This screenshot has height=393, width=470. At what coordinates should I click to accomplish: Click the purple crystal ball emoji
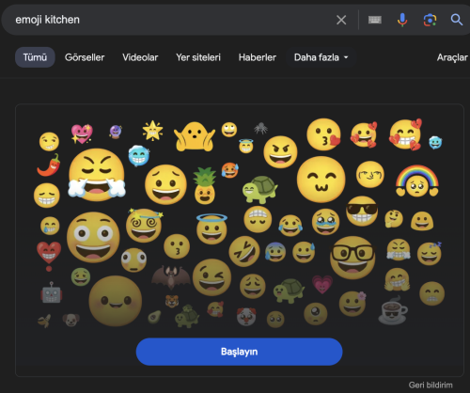coord(116,132)
